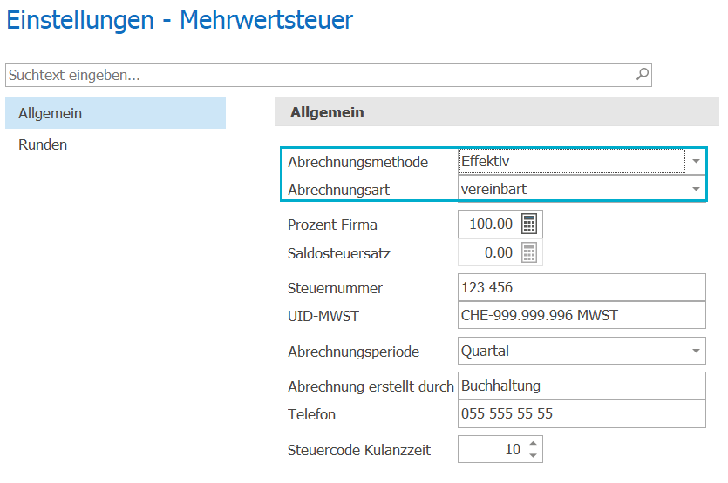This screenshot has height=483, width=728.
Task: Select the Allgemein settings category
Action: (x=115, y=113)
